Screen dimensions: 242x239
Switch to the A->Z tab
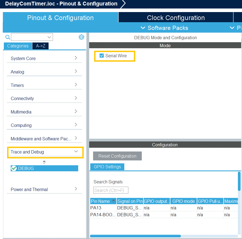[40, 46]
